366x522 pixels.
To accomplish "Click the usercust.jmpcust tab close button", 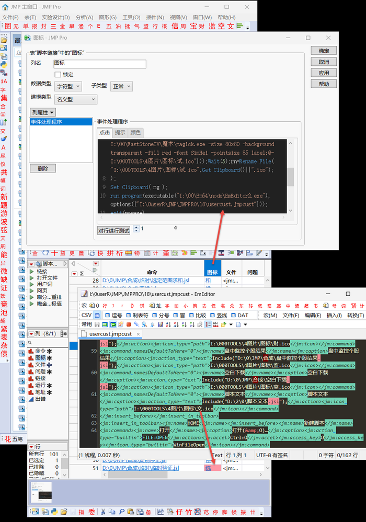I will pos(138,333).
